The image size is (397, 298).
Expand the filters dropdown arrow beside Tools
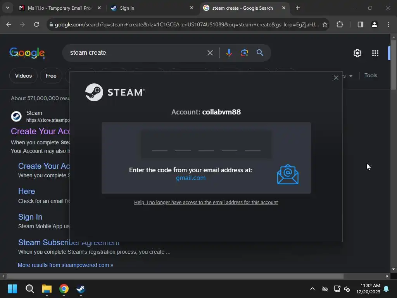pos(351,76)
